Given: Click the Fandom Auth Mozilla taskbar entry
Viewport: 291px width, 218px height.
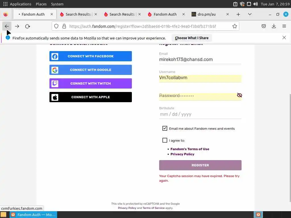Looking at the screenshot, I should (34, 215).
